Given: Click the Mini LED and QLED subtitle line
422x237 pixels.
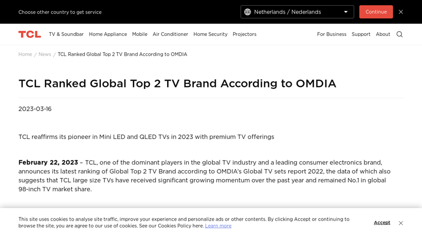Looking at the screenshot, I should (x=146, y=137).
